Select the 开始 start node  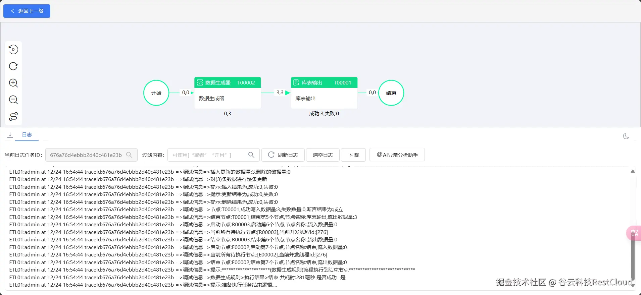pos(156,93)
